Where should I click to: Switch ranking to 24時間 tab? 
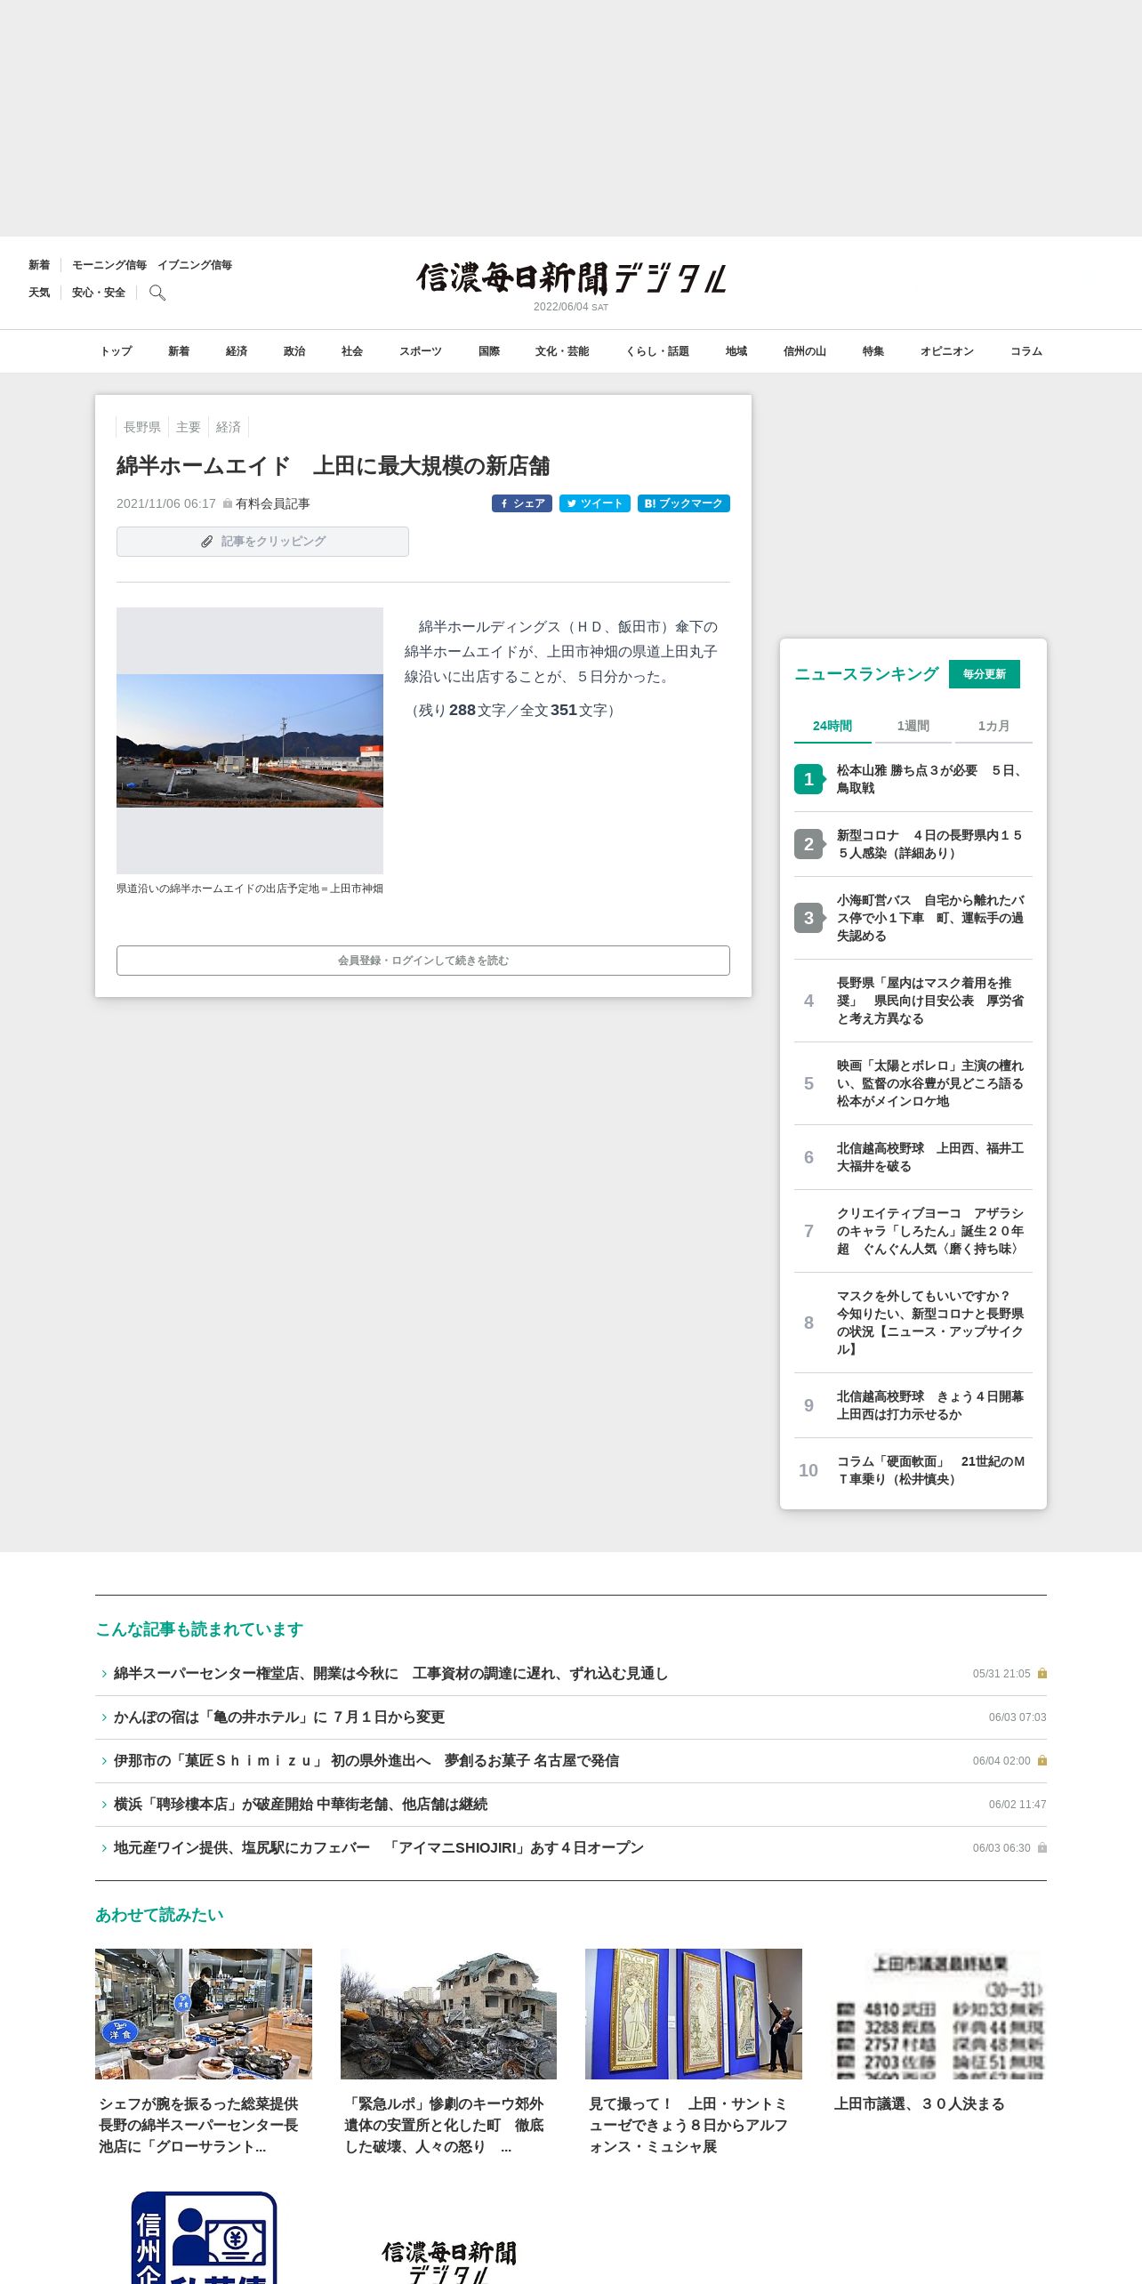[x=832, y=726]
